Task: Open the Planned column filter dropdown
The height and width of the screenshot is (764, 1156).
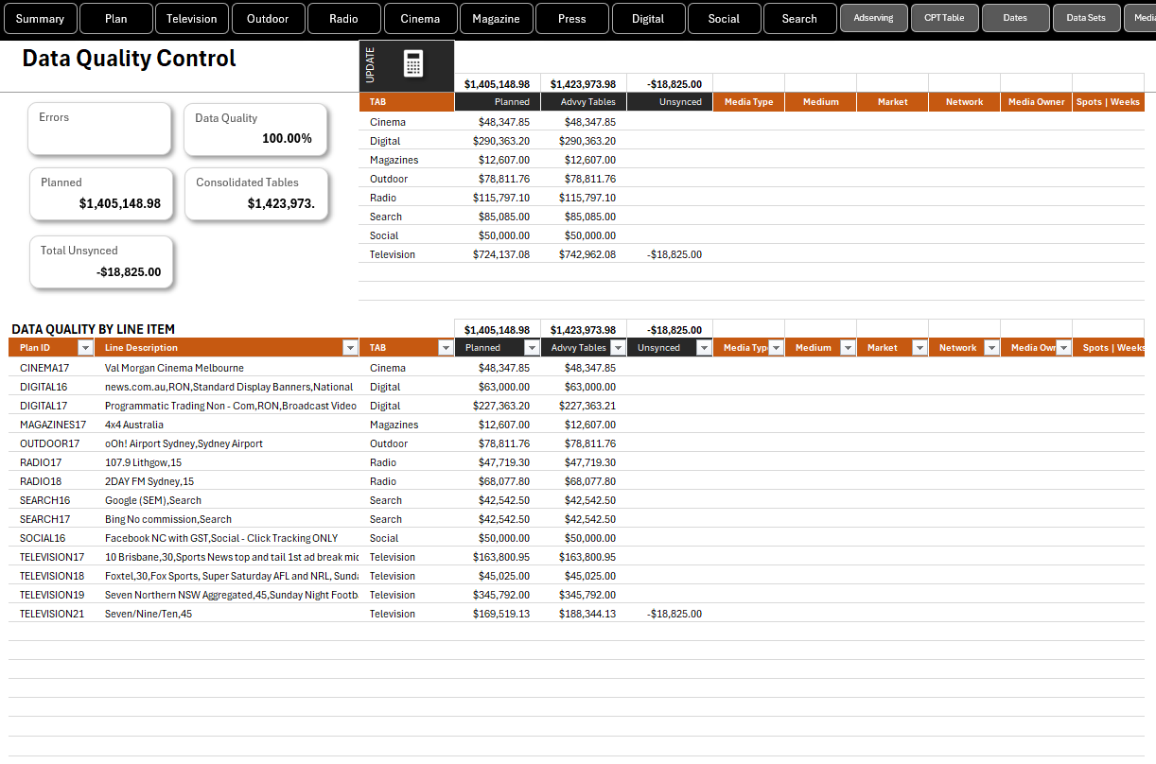Action: (532, 348)
